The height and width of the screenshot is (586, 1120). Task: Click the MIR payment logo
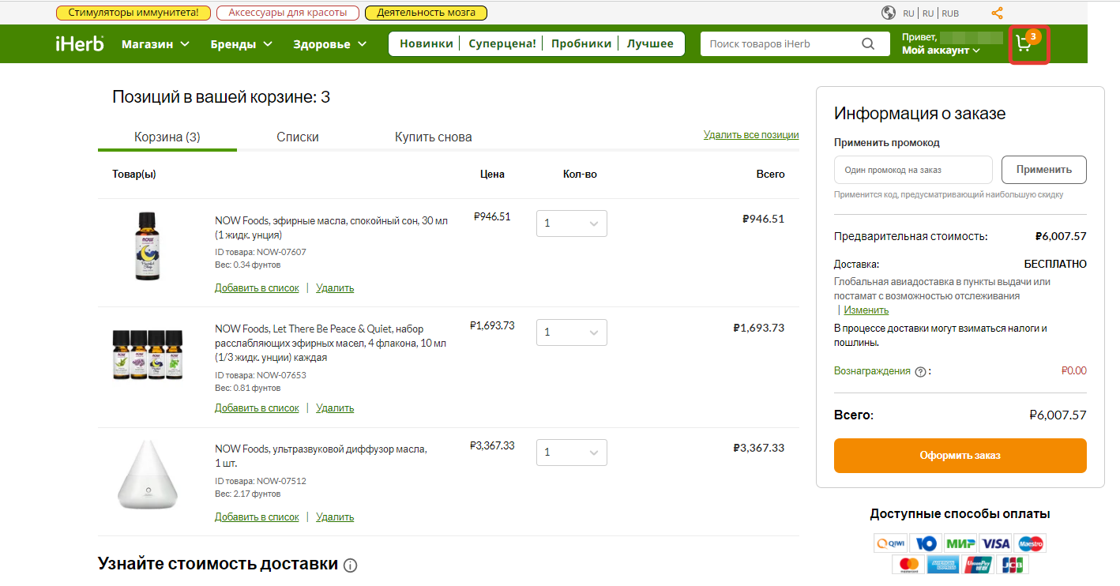960,543
